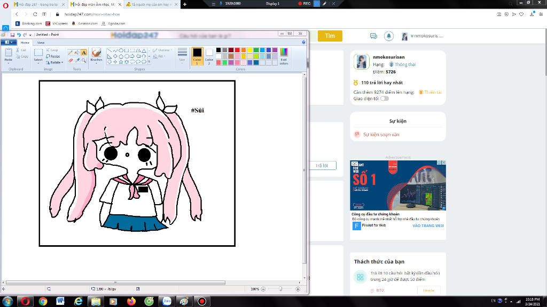Viewport: 547px width, 307px height.
Task: Open the Amazon.com bookmark
Action: 84,23
